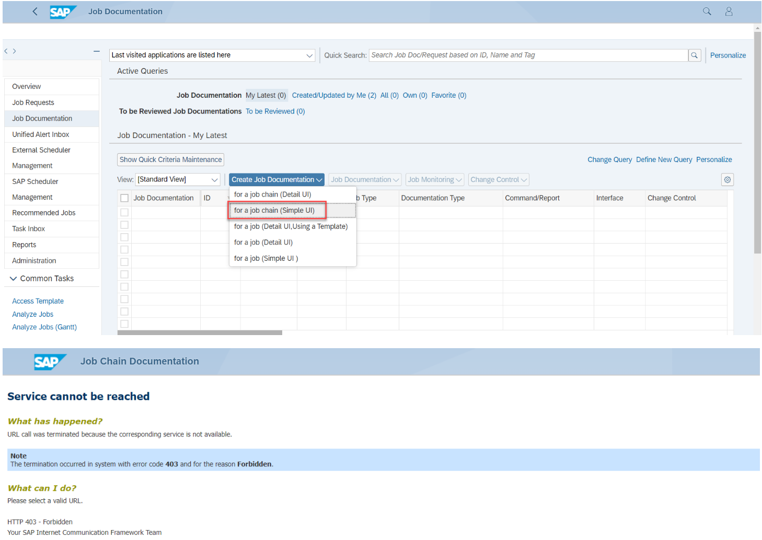
Task: Open Overview in the navigation
Action: click(x=52, y=87)
